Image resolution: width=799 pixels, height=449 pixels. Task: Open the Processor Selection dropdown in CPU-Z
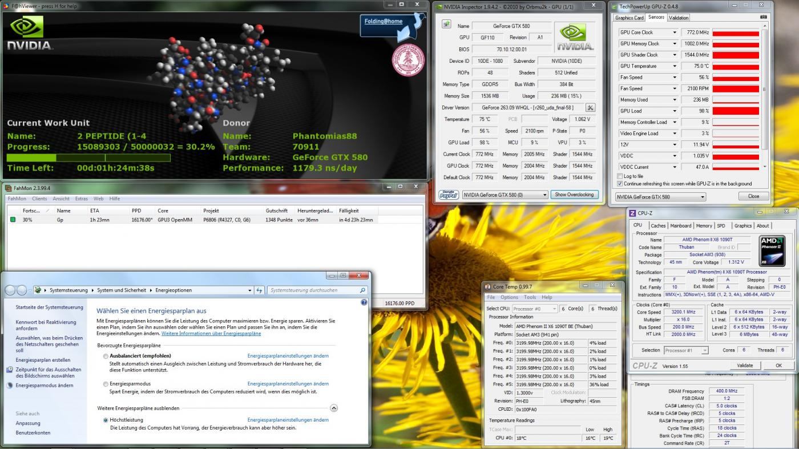point(686,350)
